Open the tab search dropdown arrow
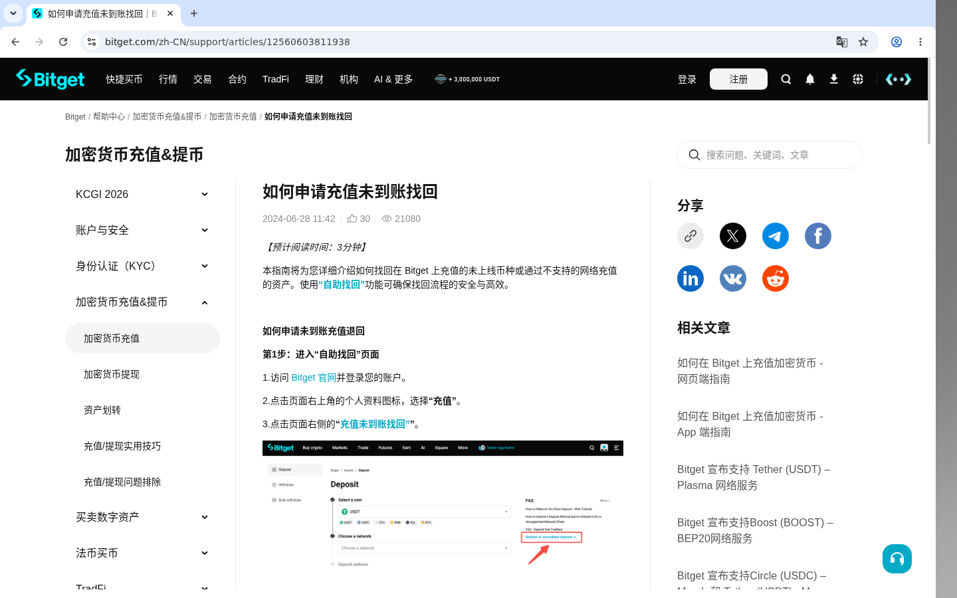Image resolution: width=957 pixels, height=598 pixels. (x=13, y=13)
